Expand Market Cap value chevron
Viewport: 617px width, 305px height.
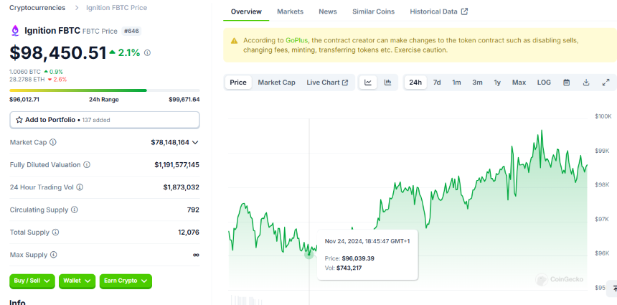(x=194, y=143)
